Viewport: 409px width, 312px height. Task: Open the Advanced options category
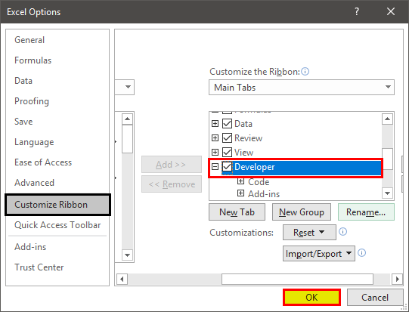tap(34, 183)
